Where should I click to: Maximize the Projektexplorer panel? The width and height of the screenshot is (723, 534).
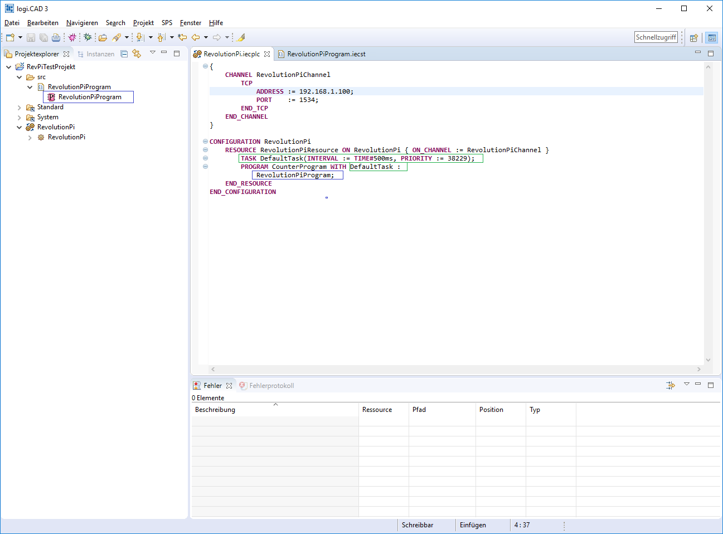click(x=177, y=54)
